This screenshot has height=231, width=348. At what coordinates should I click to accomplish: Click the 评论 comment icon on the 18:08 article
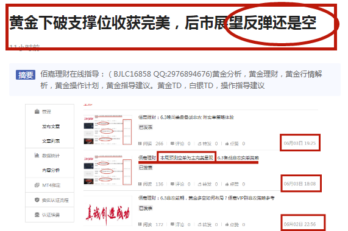coord(172,184)
